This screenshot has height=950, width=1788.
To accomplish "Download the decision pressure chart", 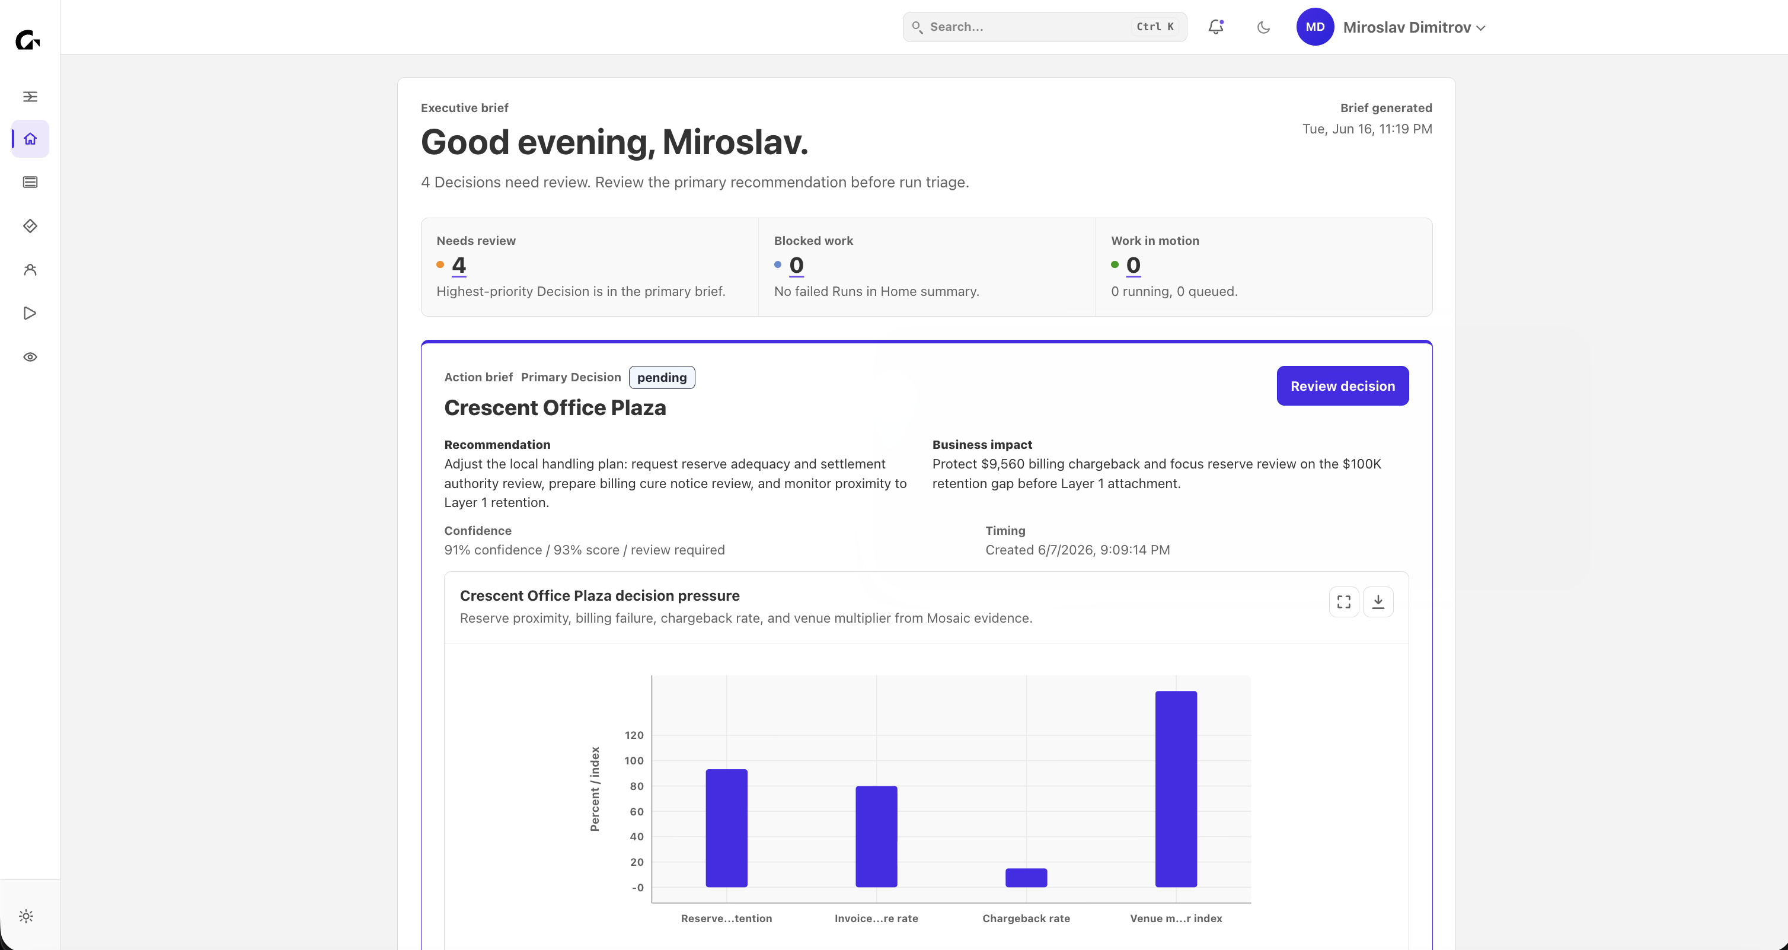I will point(1378,602).
